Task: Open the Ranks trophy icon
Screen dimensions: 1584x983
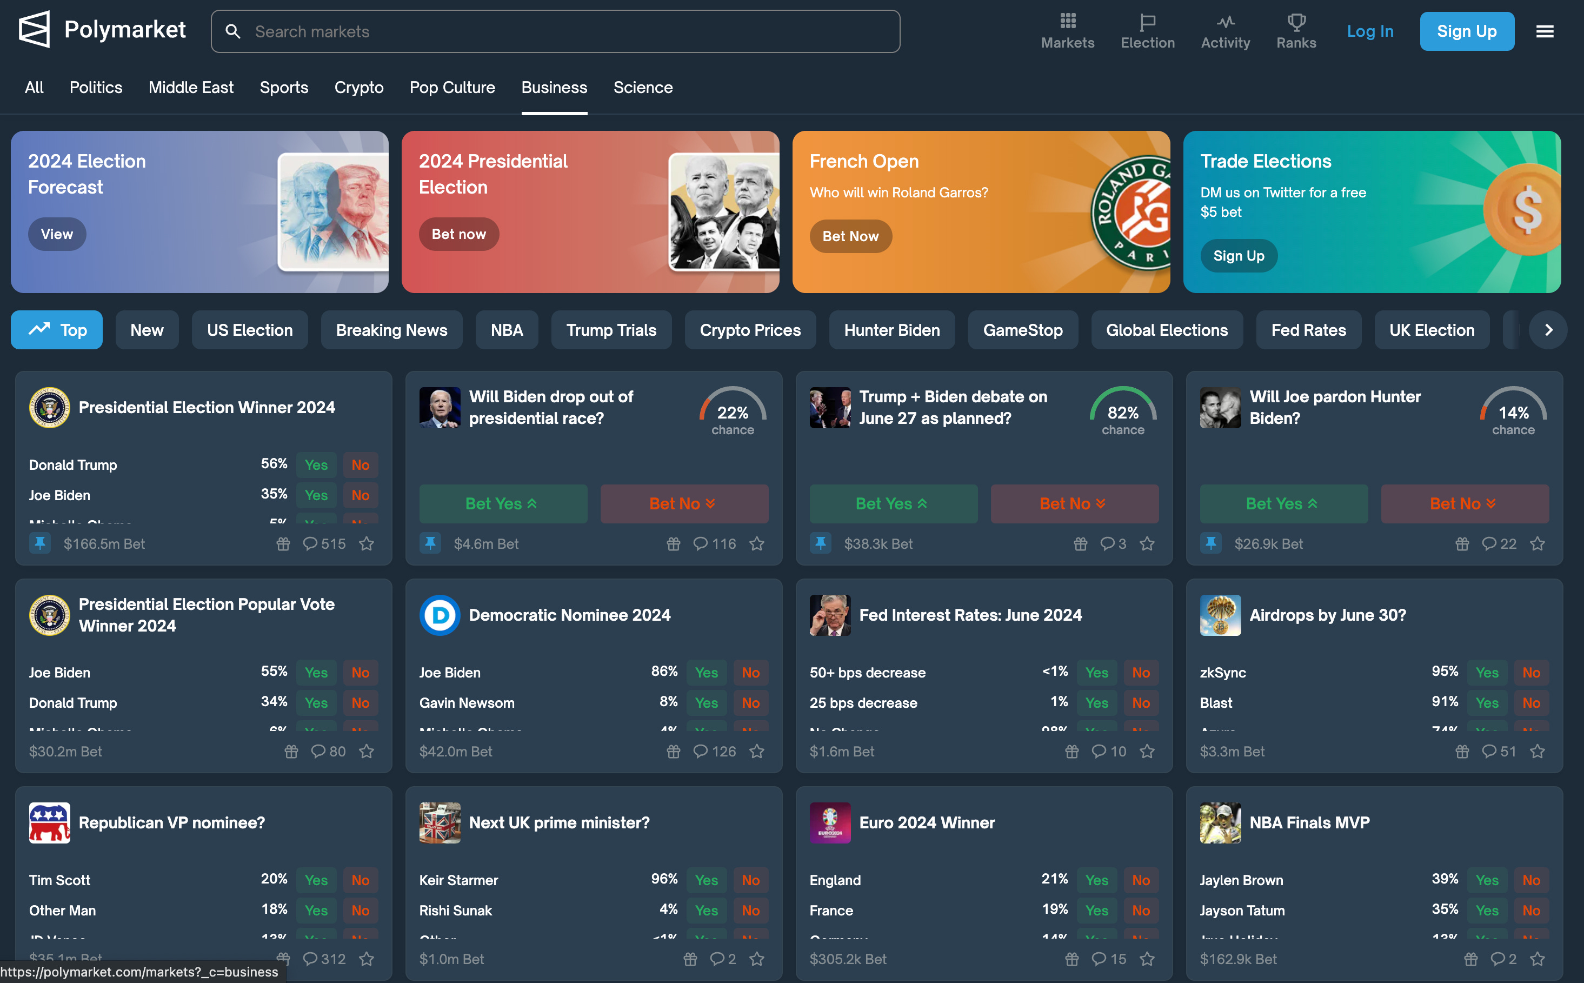Action: tap(1296, 22)
